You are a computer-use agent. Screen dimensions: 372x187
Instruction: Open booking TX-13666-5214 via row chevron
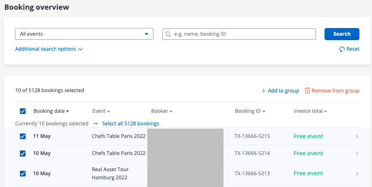point(357,153)
